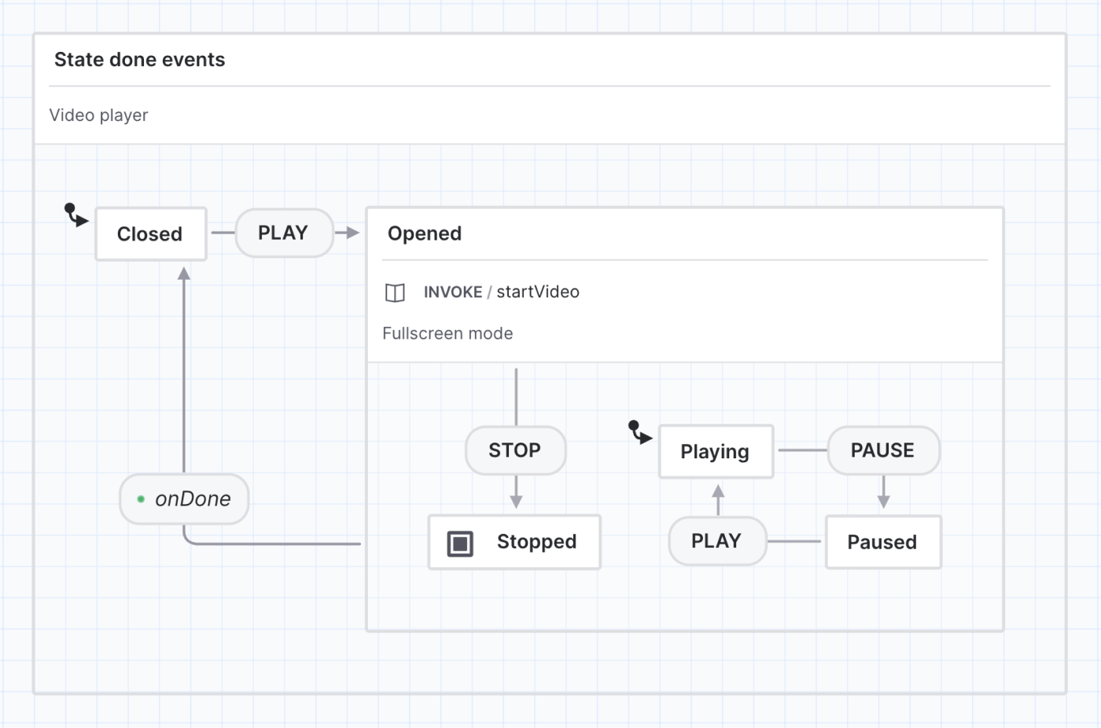Viewport: 1101px width, 728px height.
Task: Select the Playing state node
Action: point(715,452)
